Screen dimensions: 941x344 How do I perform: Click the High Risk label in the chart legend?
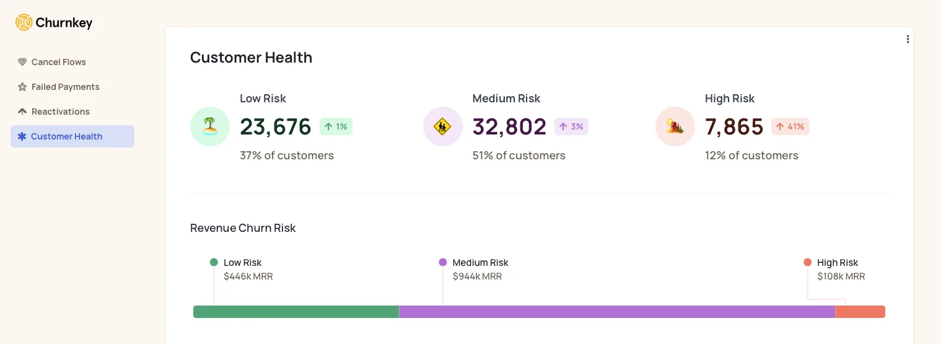[838, 263]
